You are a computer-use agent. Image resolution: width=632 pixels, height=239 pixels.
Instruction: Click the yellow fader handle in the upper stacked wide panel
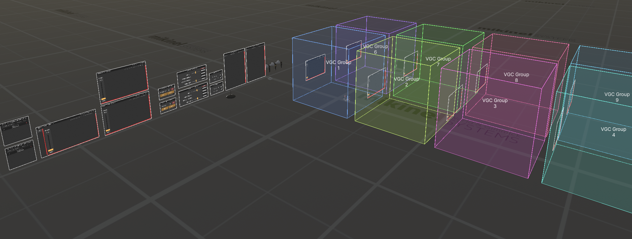pos(103,99)
